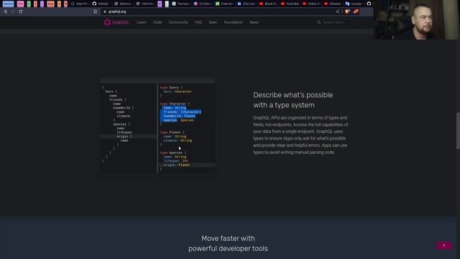This screenshot has height=259, width=460.
Task: Click the highlighted "homeWorld: Planet" line
Action: pyautogui.click(x=179, y=116)
